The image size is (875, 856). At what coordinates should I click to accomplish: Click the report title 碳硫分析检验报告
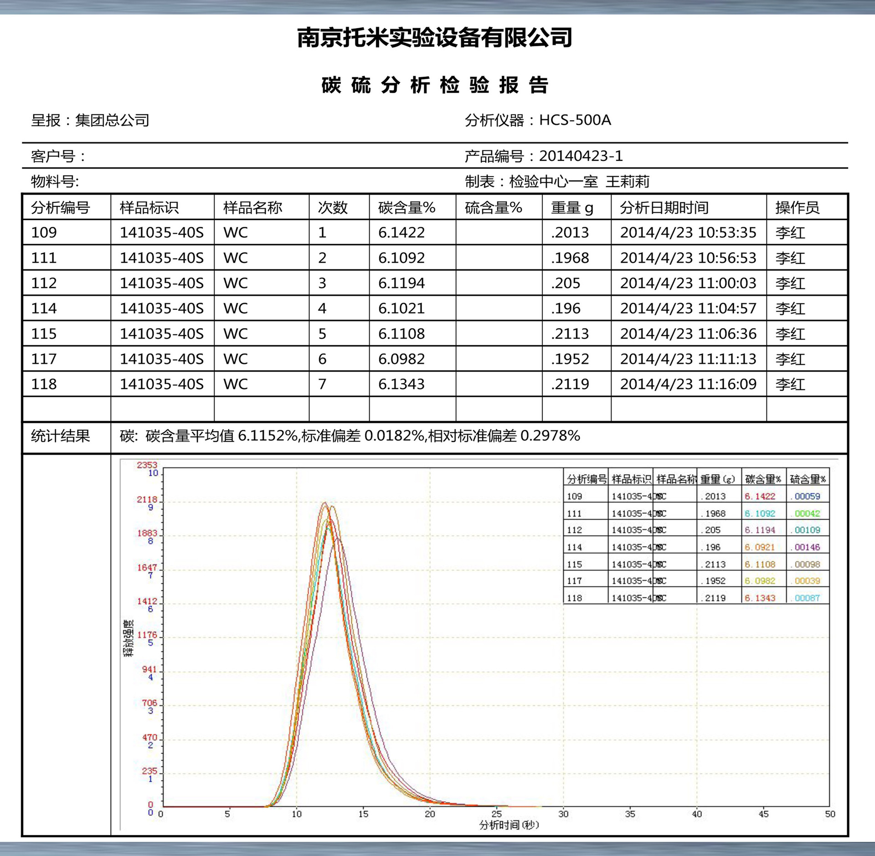(435, 85)
